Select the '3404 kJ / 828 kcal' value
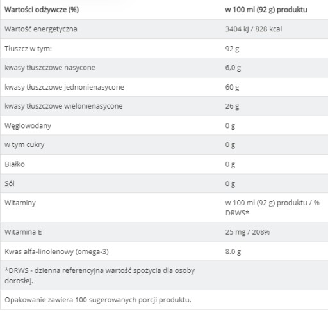Image resolution: width=328 pixels, height=312 pixels. coord(254,29)
